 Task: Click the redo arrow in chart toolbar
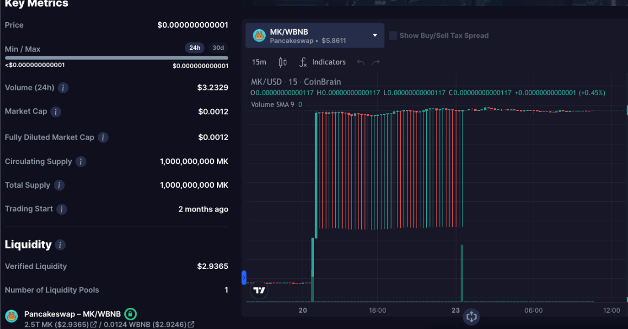(x=376, y=62)
